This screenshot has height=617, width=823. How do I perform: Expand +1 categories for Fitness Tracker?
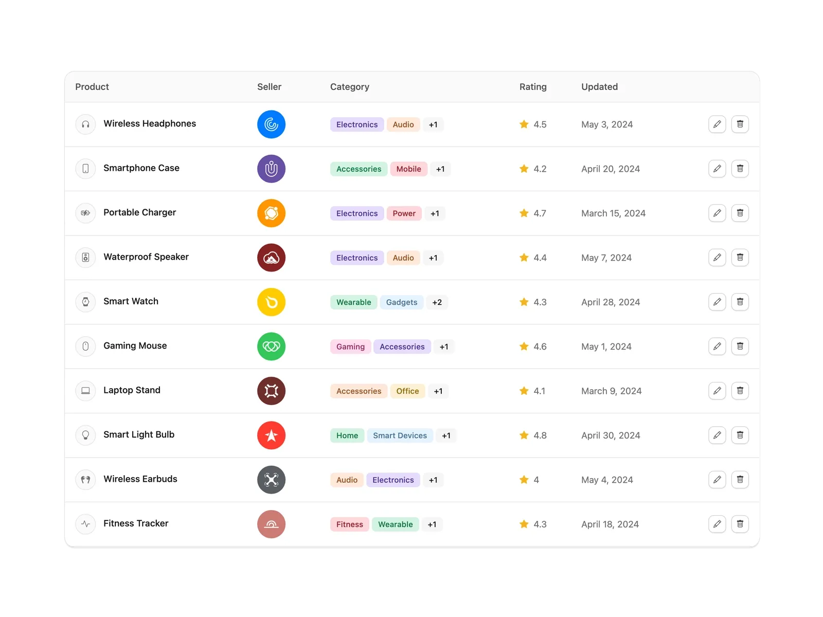(432, 524)
